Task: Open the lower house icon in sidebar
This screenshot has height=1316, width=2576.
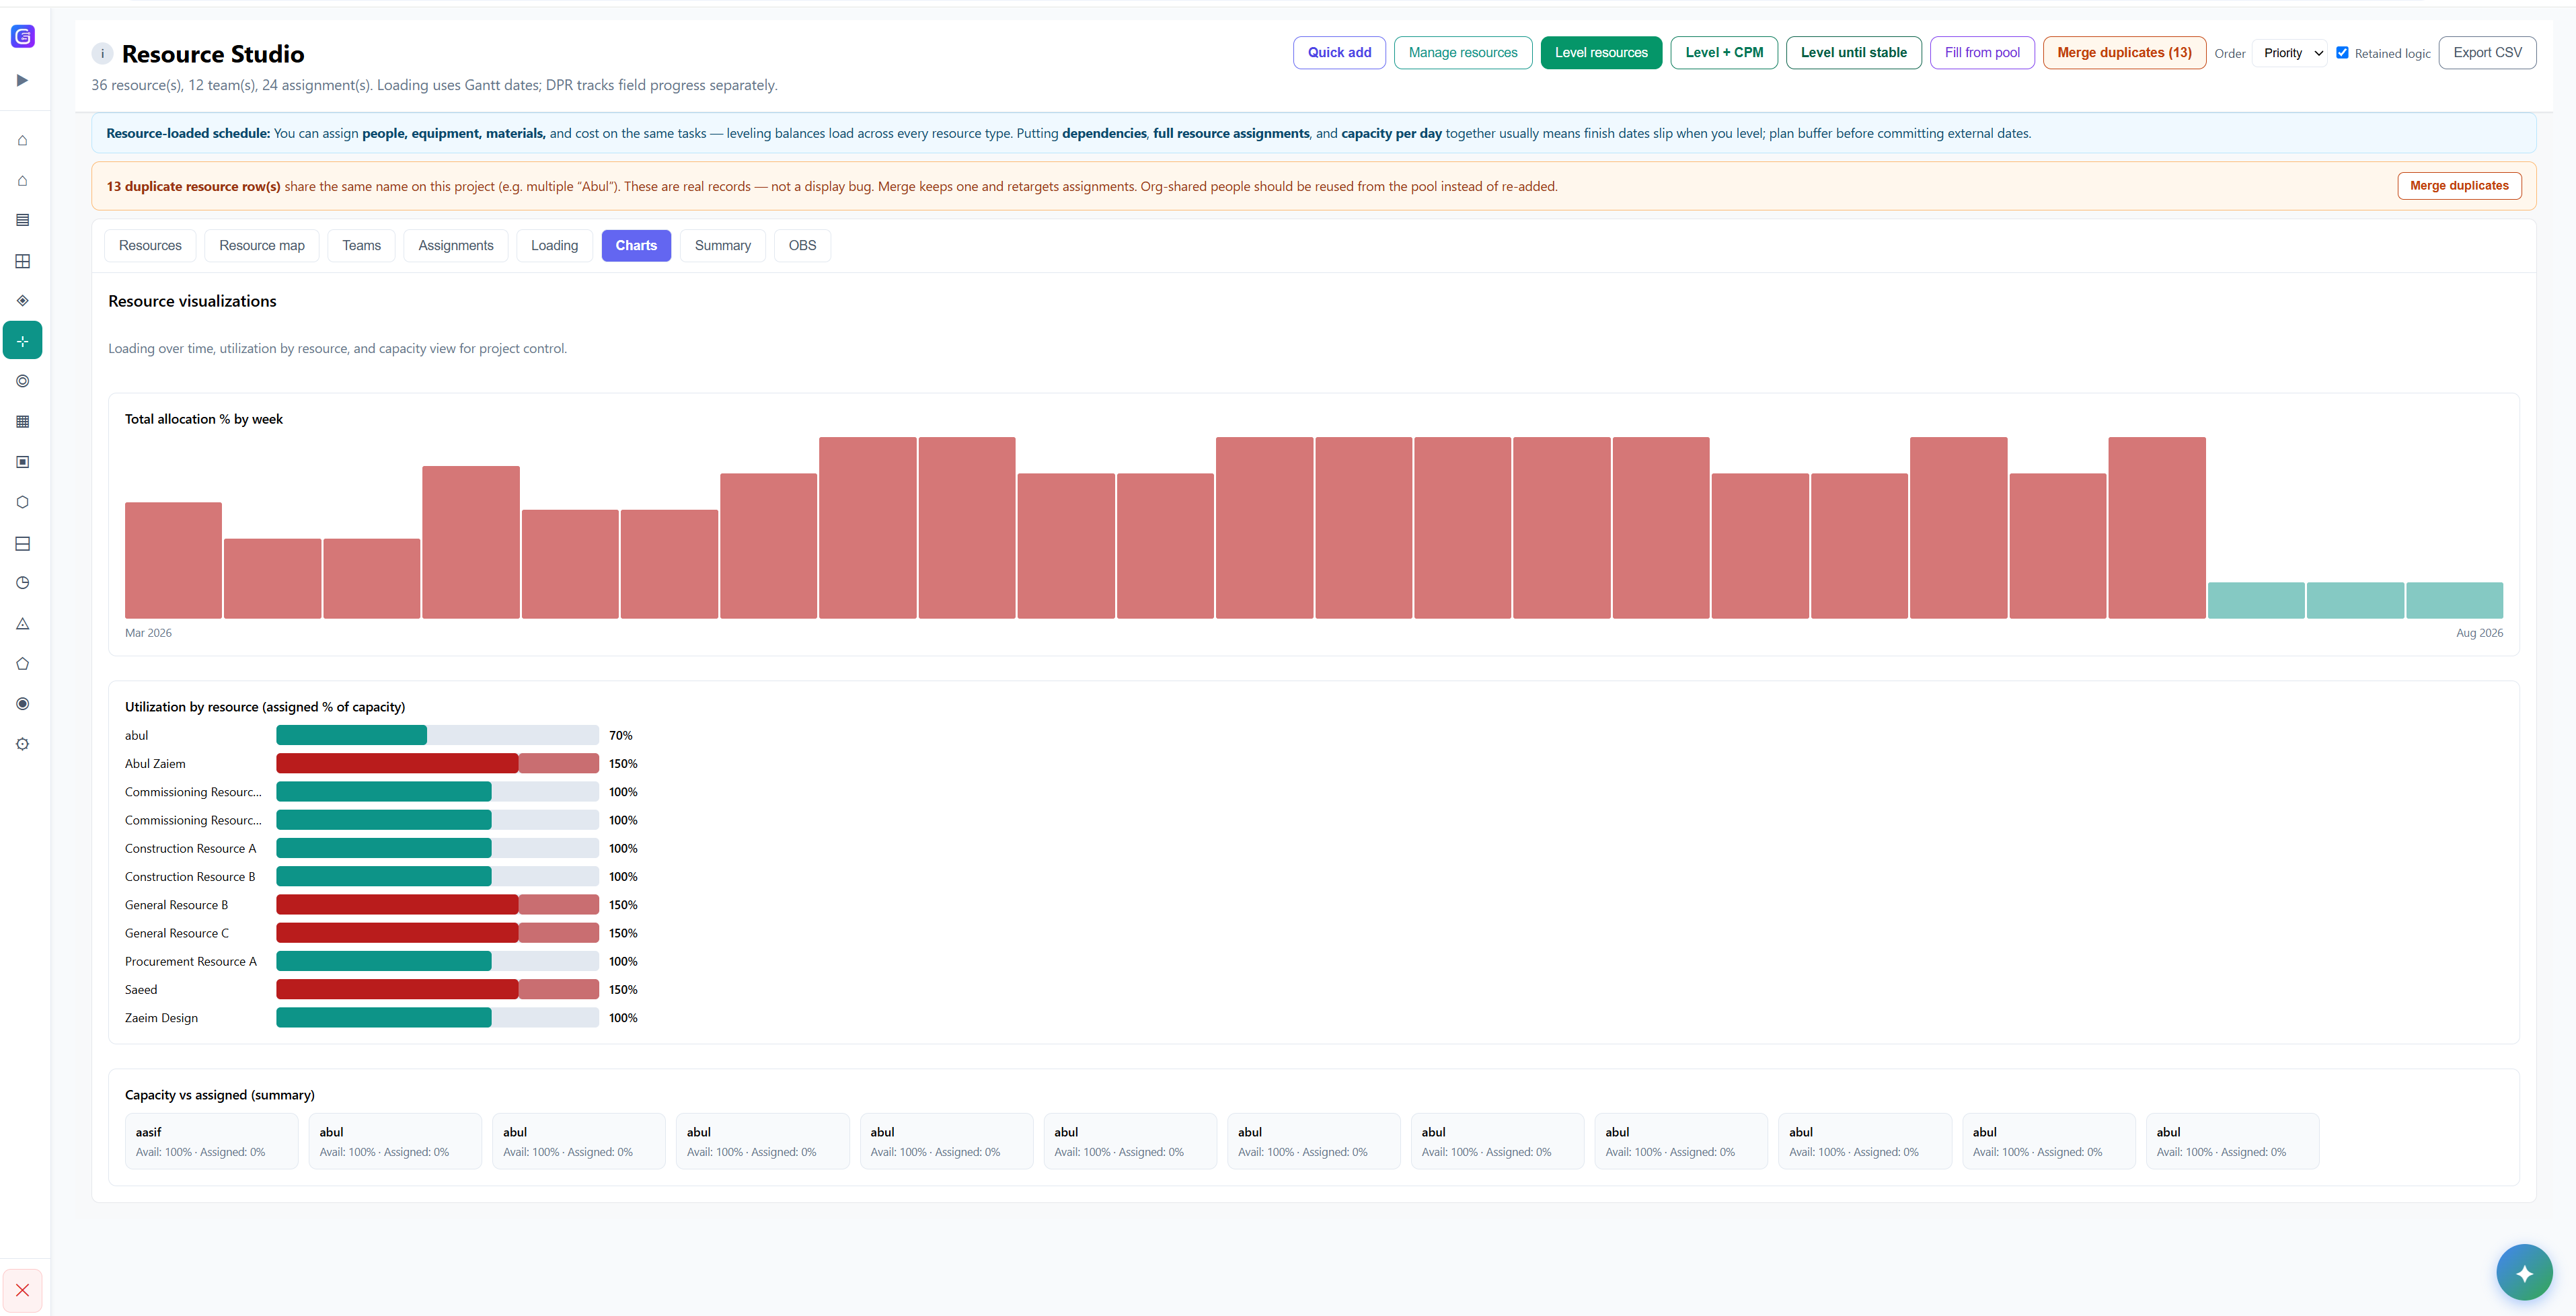Action: click(x=22, y=181)
